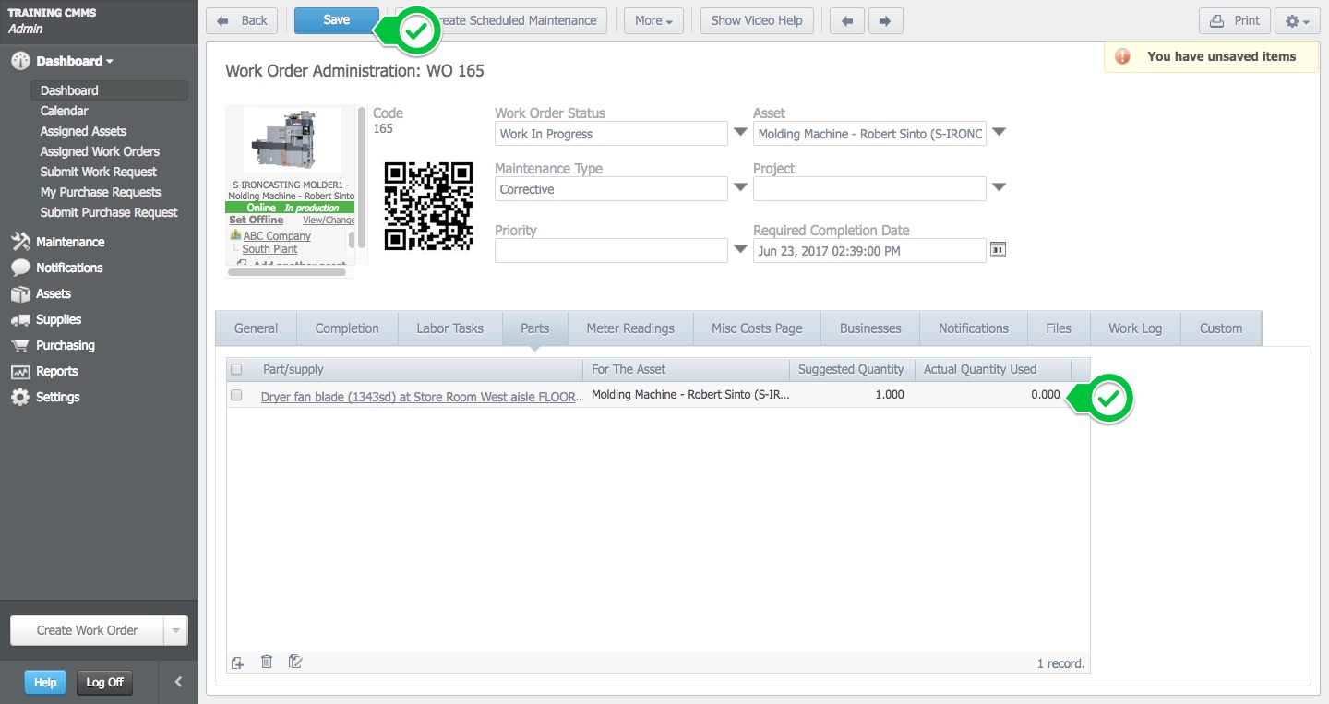Click the Assets boxes icon in sidebar
This screenshot has height=704, width=1329.
tap(20, 293)
